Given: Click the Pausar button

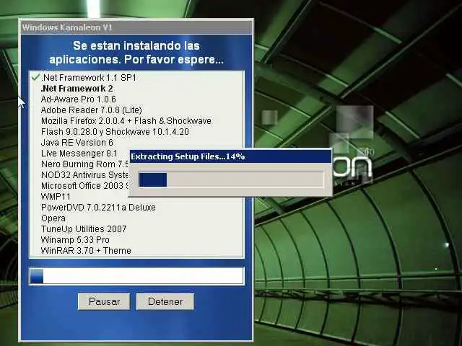Looking at the screenshot, I should (104, 301).
